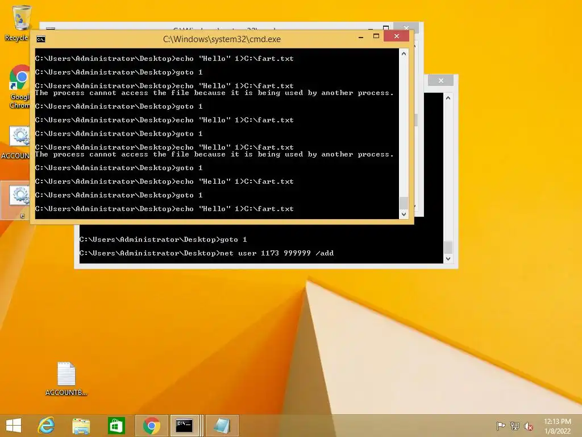This screenshot has height=437, width=582.
Task: Click the scroll-up arrow in the front cmd window
Action: point(404,53)
